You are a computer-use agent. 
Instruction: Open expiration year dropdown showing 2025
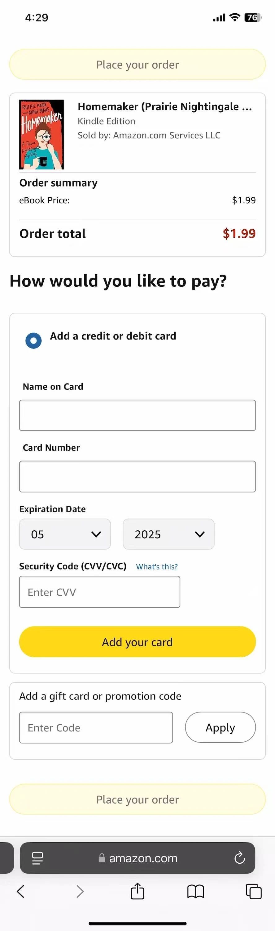168,534
